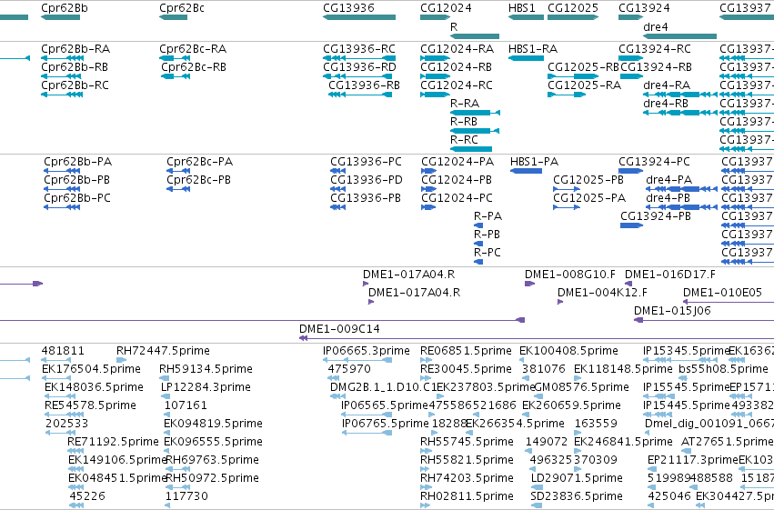The image size is (774, 510).
Task: Click transcript CG13936-RD label
Action: click(360, 67)
